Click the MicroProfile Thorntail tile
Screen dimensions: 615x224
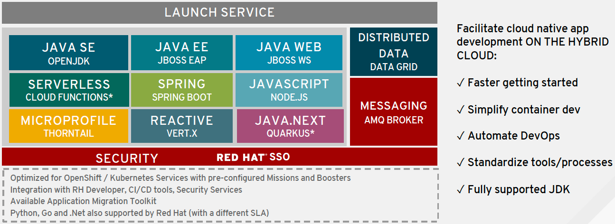point(69,126)
